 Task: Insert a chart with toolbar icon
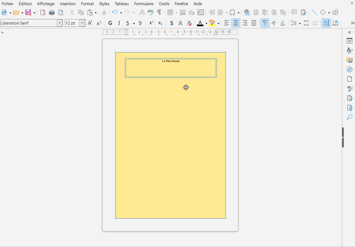click(x=191, y=12)
